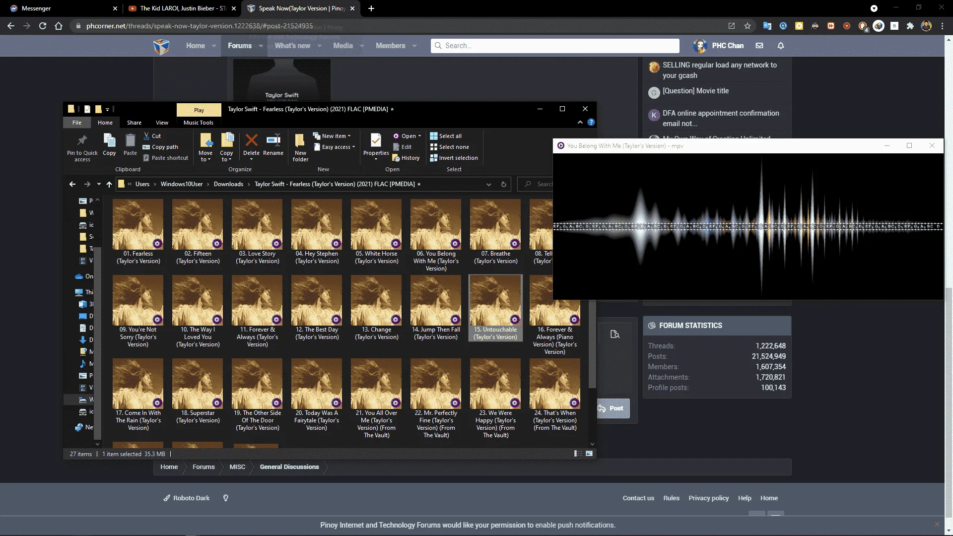Open Chrome extensions puzzle icon
The width and height of the screenshot is (953, 536).
[x=910, y=26]
